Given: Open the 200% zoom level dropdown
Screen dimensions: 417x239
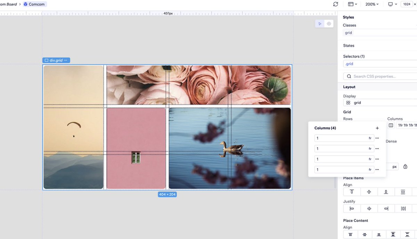Looking at the screenshot, I should click(x=372, y=4).
